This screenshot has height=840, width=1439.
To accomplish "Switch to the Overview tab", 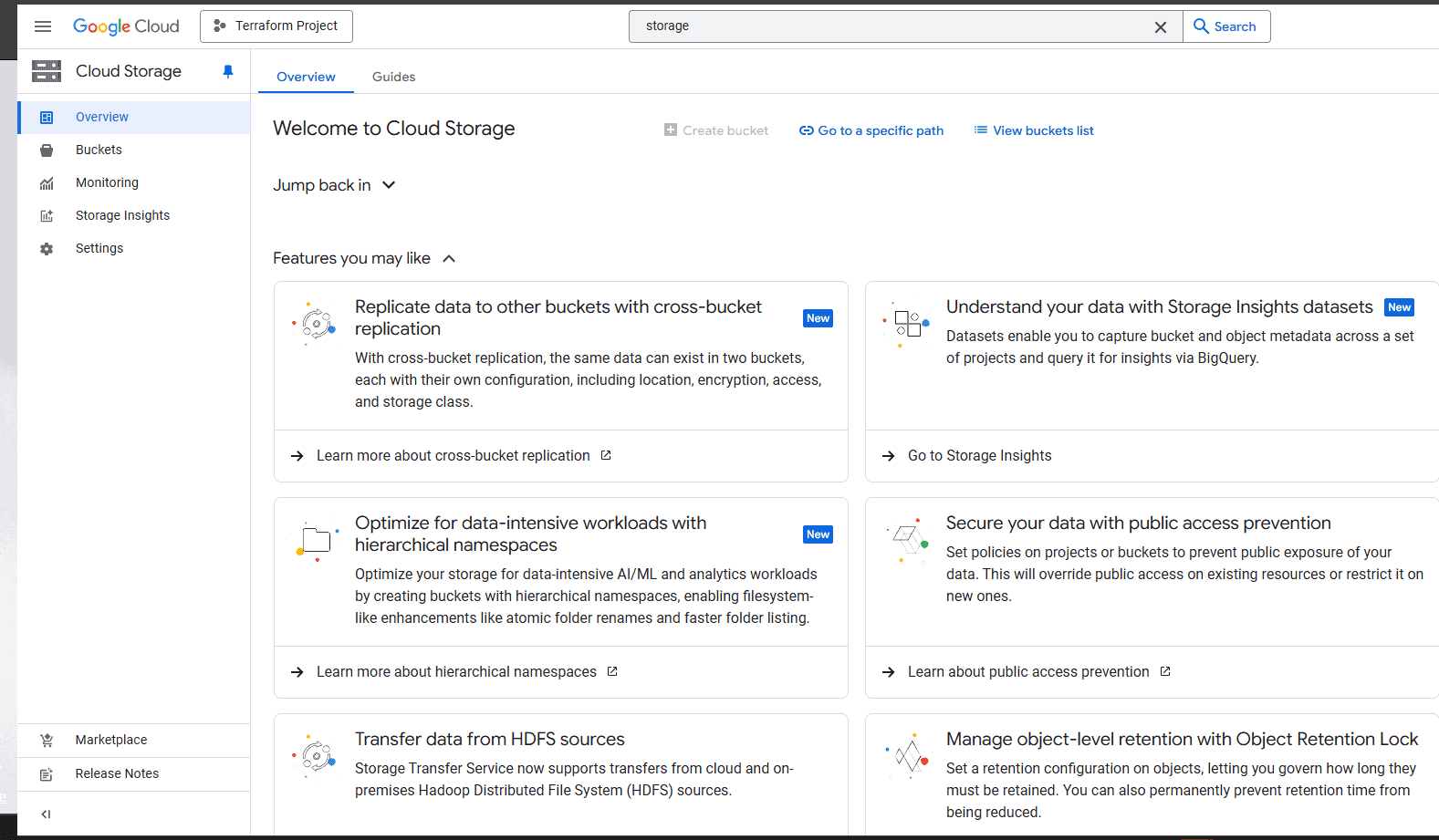I will 306,77.
